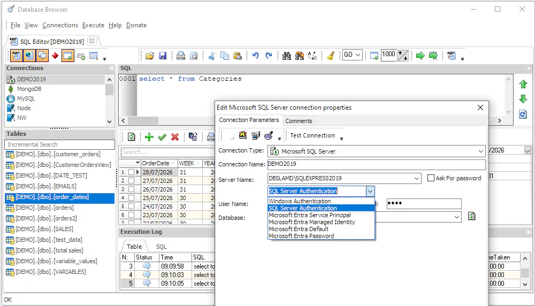Expand the Server Name dropdown arrow
The image size is (535, 306).
417,179
